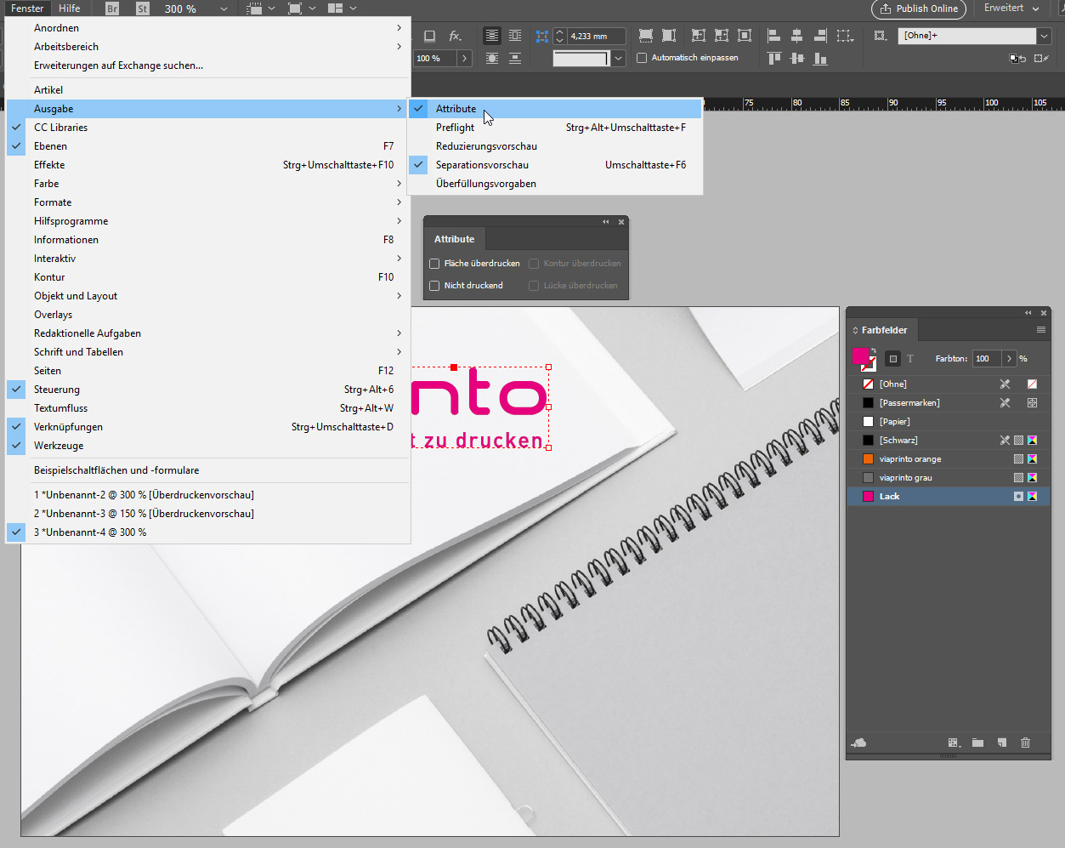
Task: Collapse the Attribute panel with double arrows
Action: coord(606,222)
